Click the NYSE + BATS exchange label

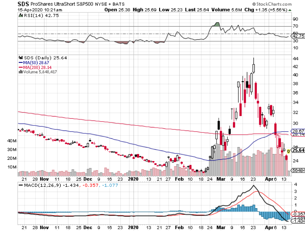coord(110,4)
